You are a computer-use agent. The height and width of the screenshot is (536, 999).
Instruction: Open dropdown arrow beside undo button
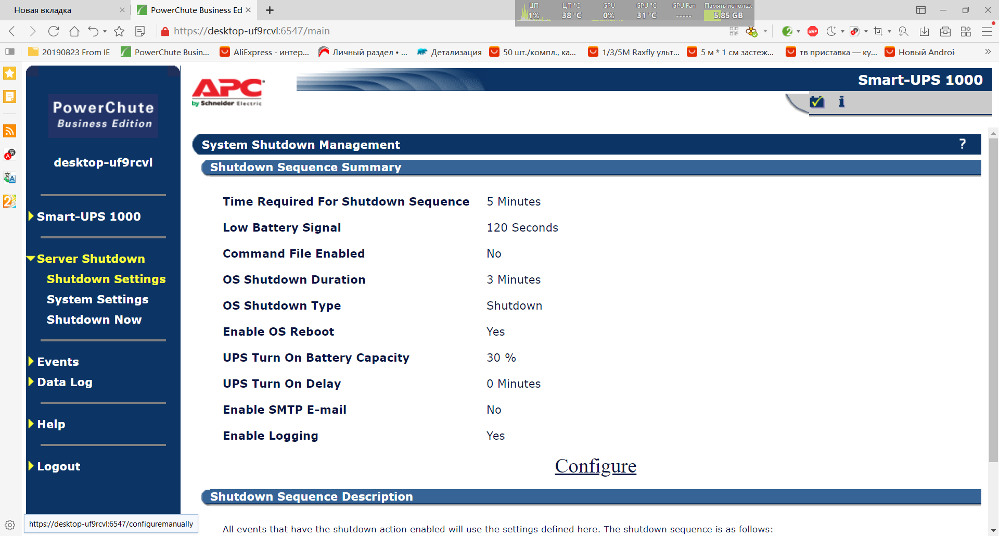point(105,31)
